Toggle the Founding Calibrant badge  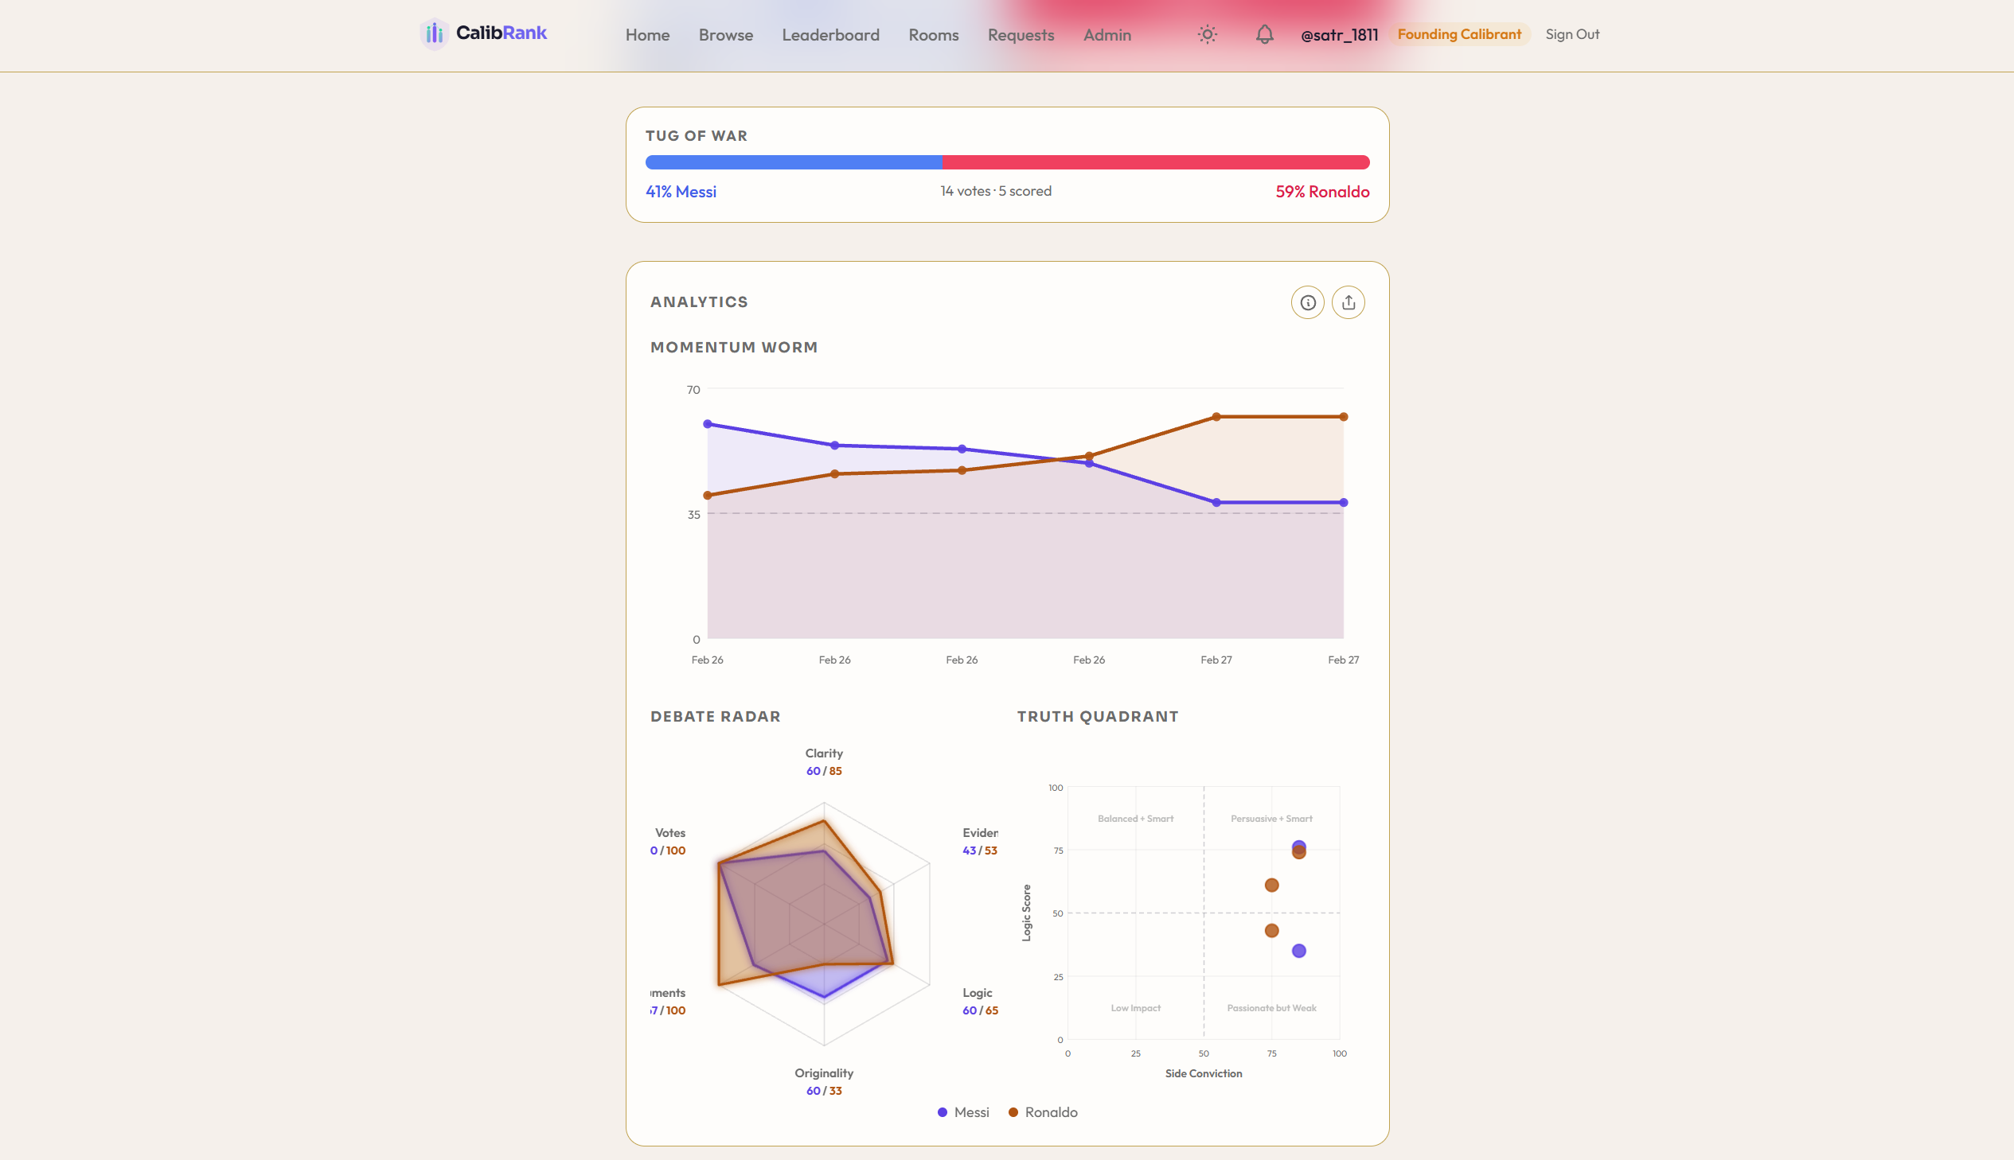tap(1459, 34)
